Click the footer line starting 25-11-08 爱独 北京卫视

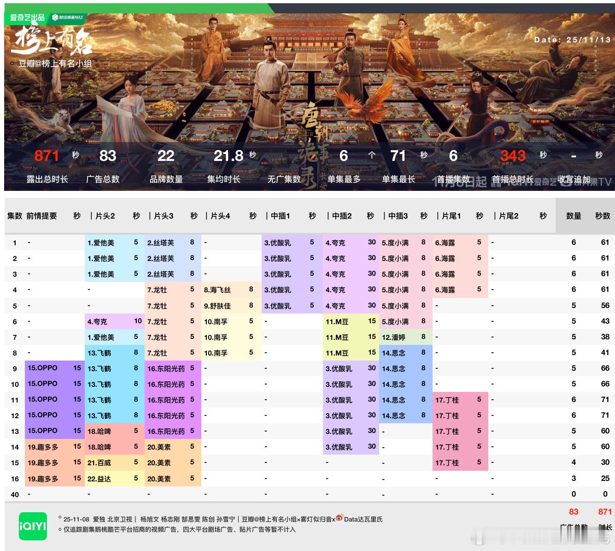(x=223, y=519)
